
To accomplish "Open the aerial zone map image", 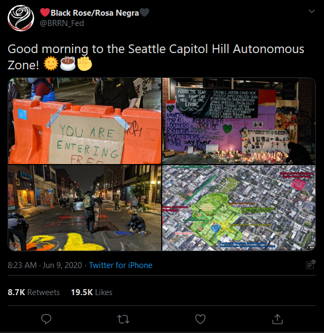I will pos(239,208).
